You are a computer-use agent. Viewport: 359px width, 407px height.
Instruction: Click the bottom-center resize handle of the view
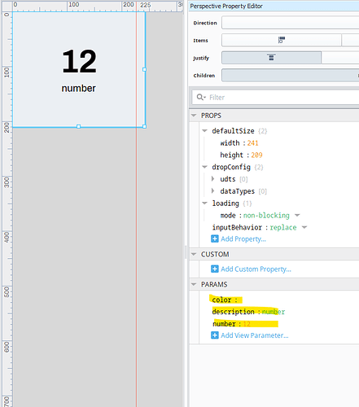[79, 126]
